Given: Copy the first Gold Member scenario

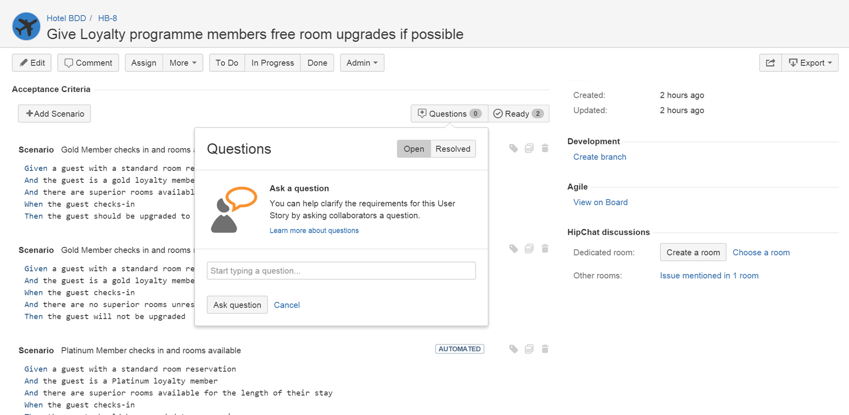Looking at the screenshot, I should (x=529, y=148).
